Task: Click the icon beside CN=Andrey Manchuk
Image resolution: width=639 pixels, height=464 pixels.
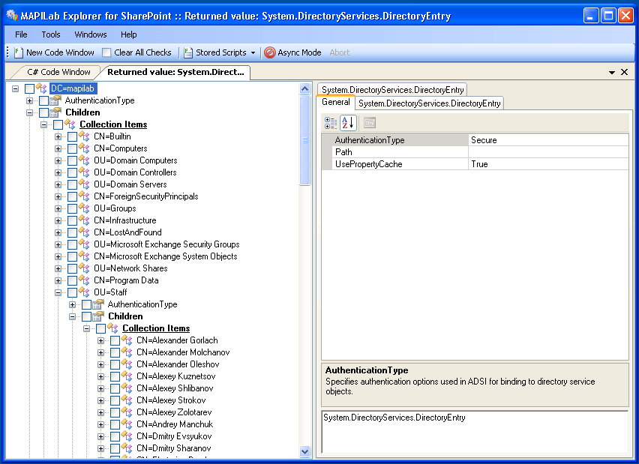Action: (x=127, y=424)
